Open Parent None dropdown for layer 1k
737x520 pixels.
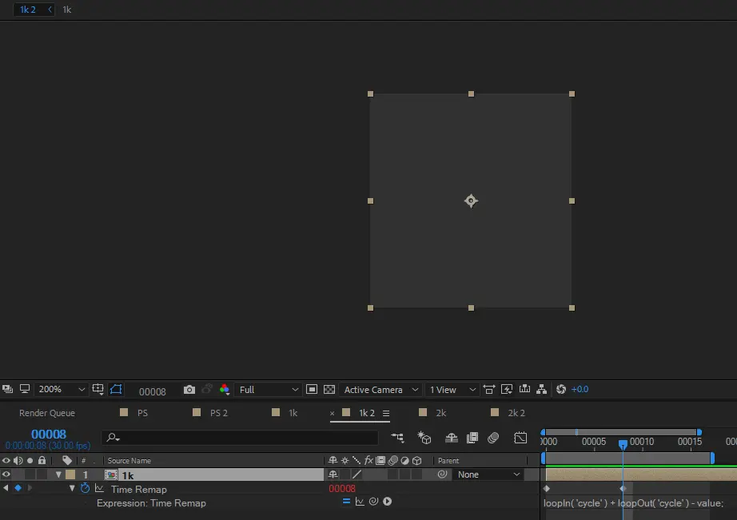(488, 474)
